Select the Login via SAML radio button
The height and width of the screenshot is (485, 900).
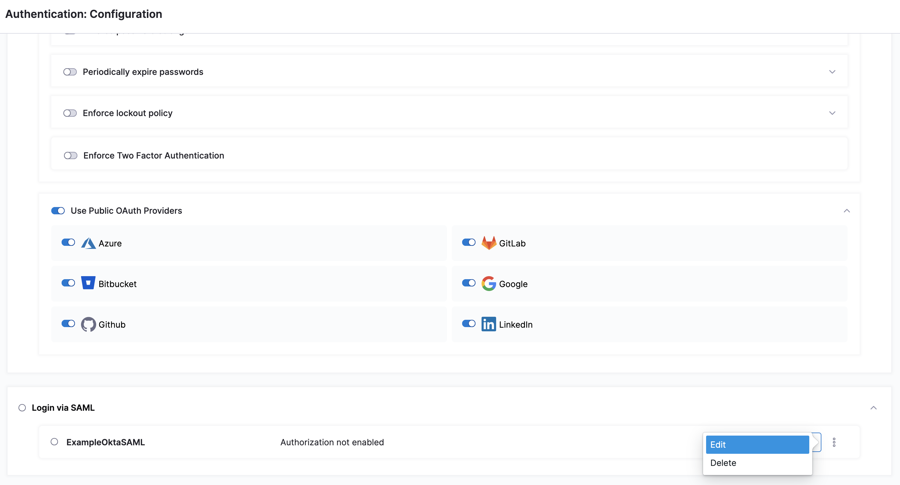coord(22,408)
